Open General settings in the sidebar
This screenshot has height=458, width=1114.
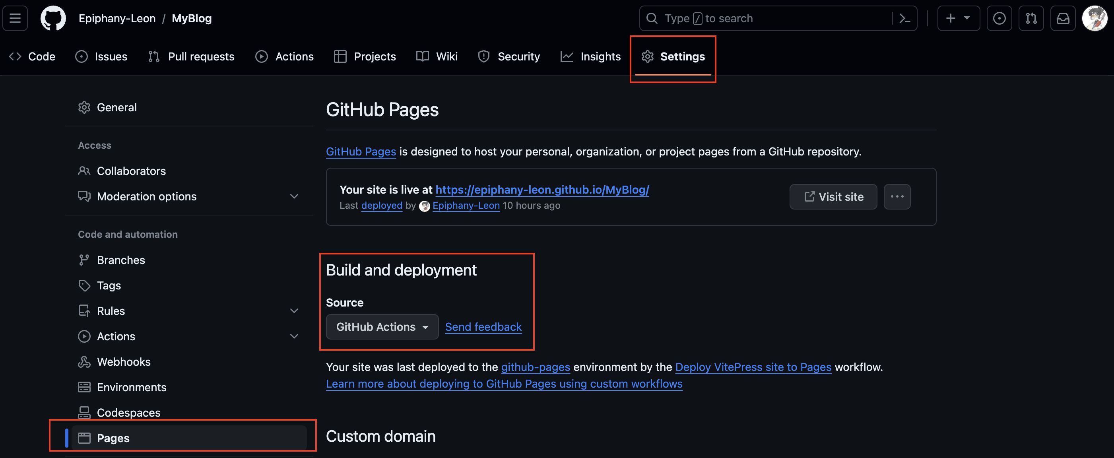[189, 108]
